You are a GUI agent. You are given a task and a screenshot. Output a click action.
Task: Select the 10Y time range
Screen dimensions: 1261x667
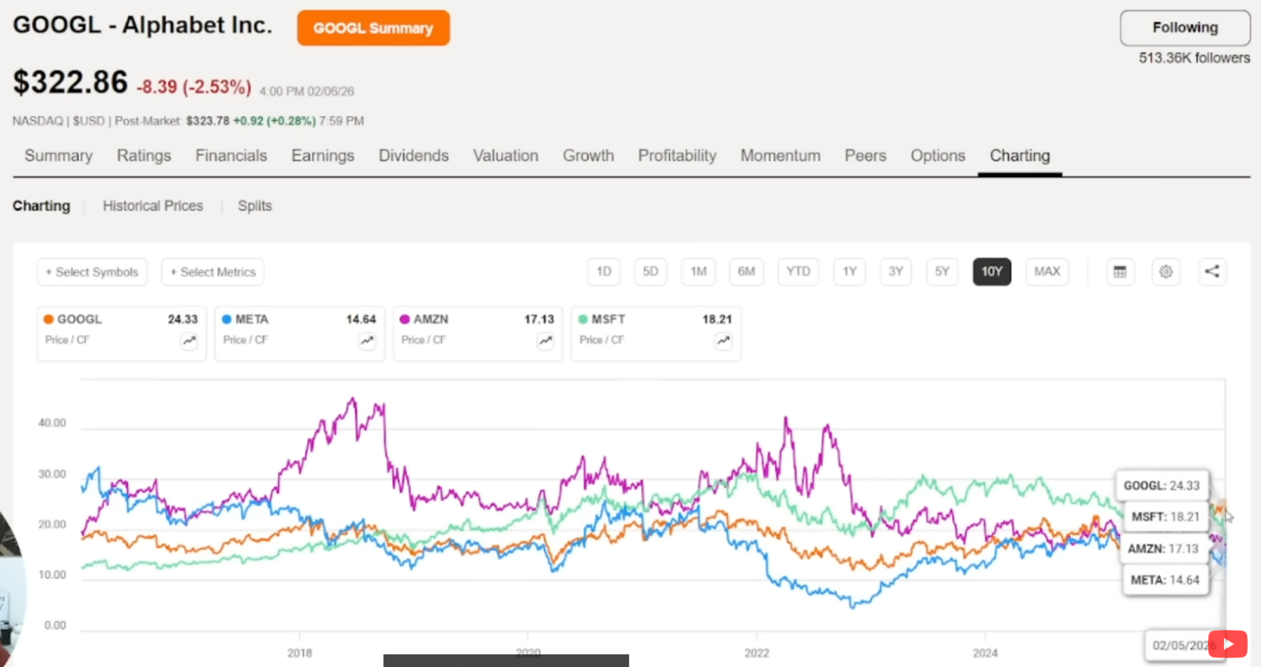point(992,271)
